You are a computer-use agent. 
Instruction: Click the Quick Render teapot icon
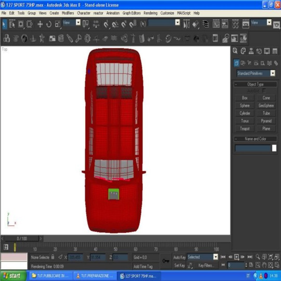[277, 25]
